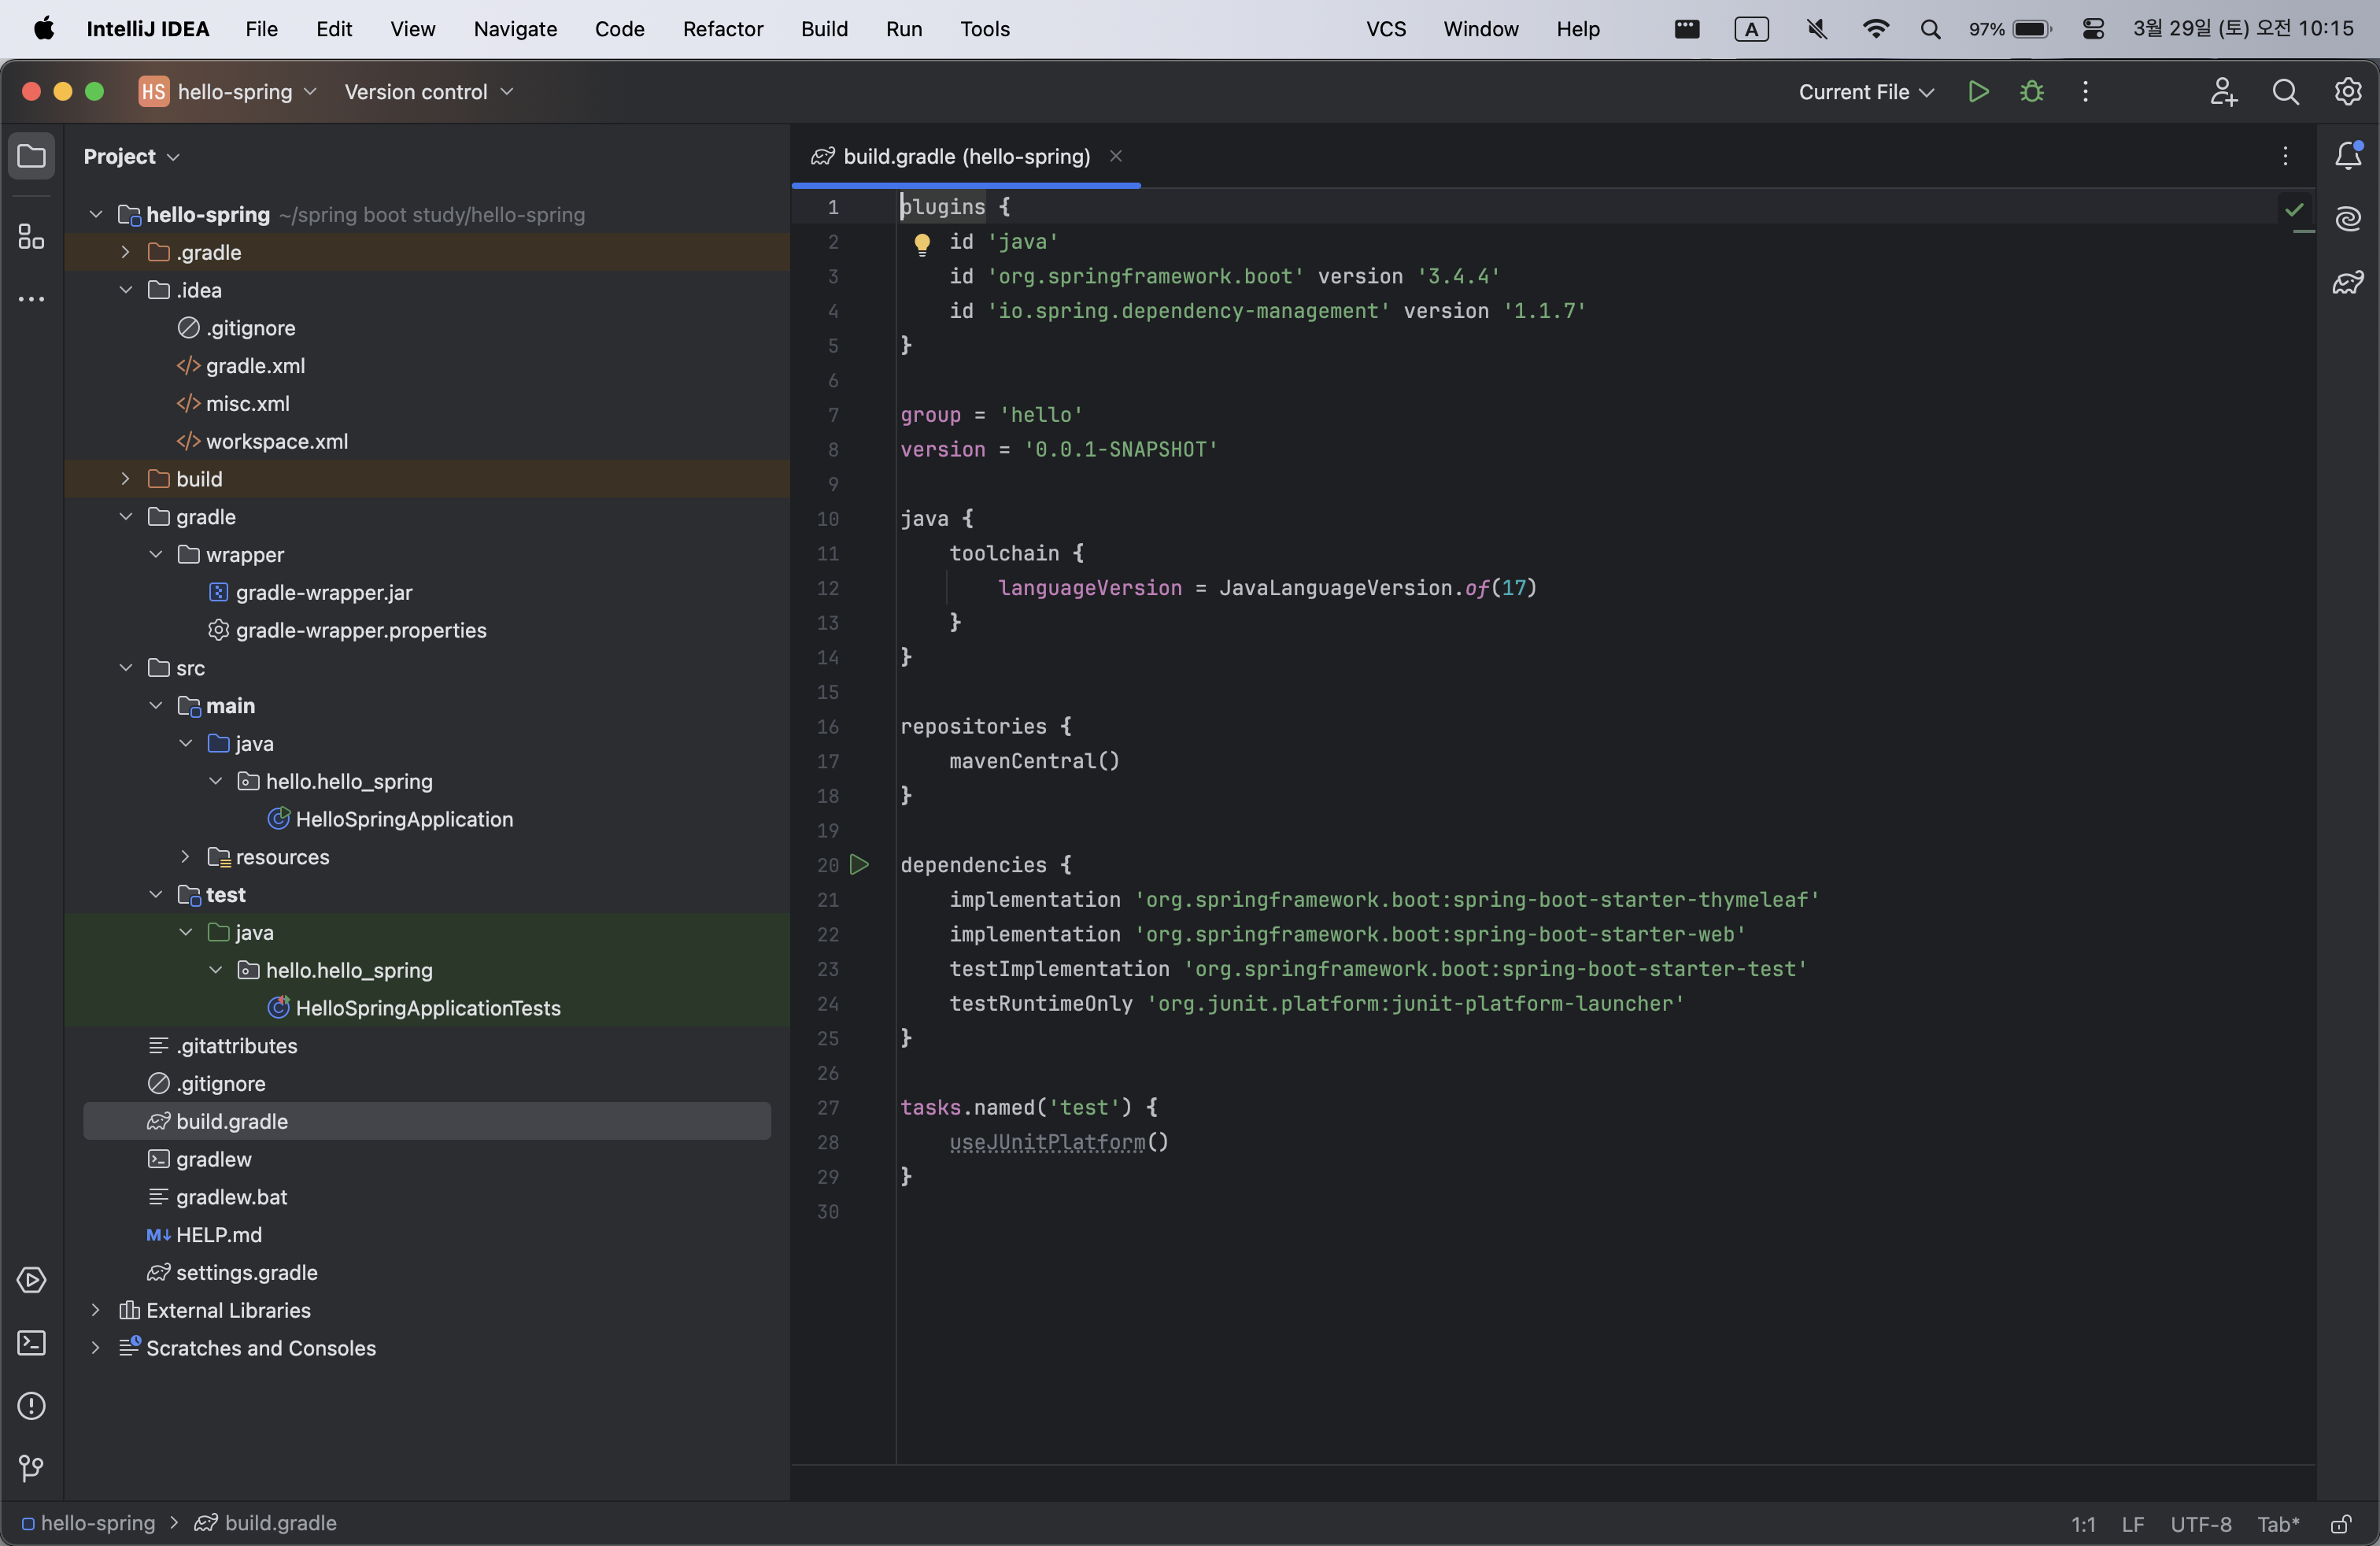Expand the resources folder

click(x=185, y=857)
